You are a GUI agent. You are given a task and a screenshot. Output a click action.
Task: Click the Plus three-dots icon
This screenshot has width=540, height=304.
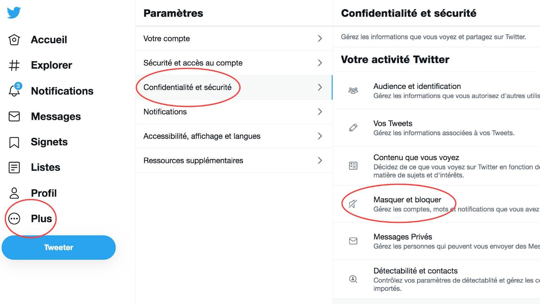[14, 219]
